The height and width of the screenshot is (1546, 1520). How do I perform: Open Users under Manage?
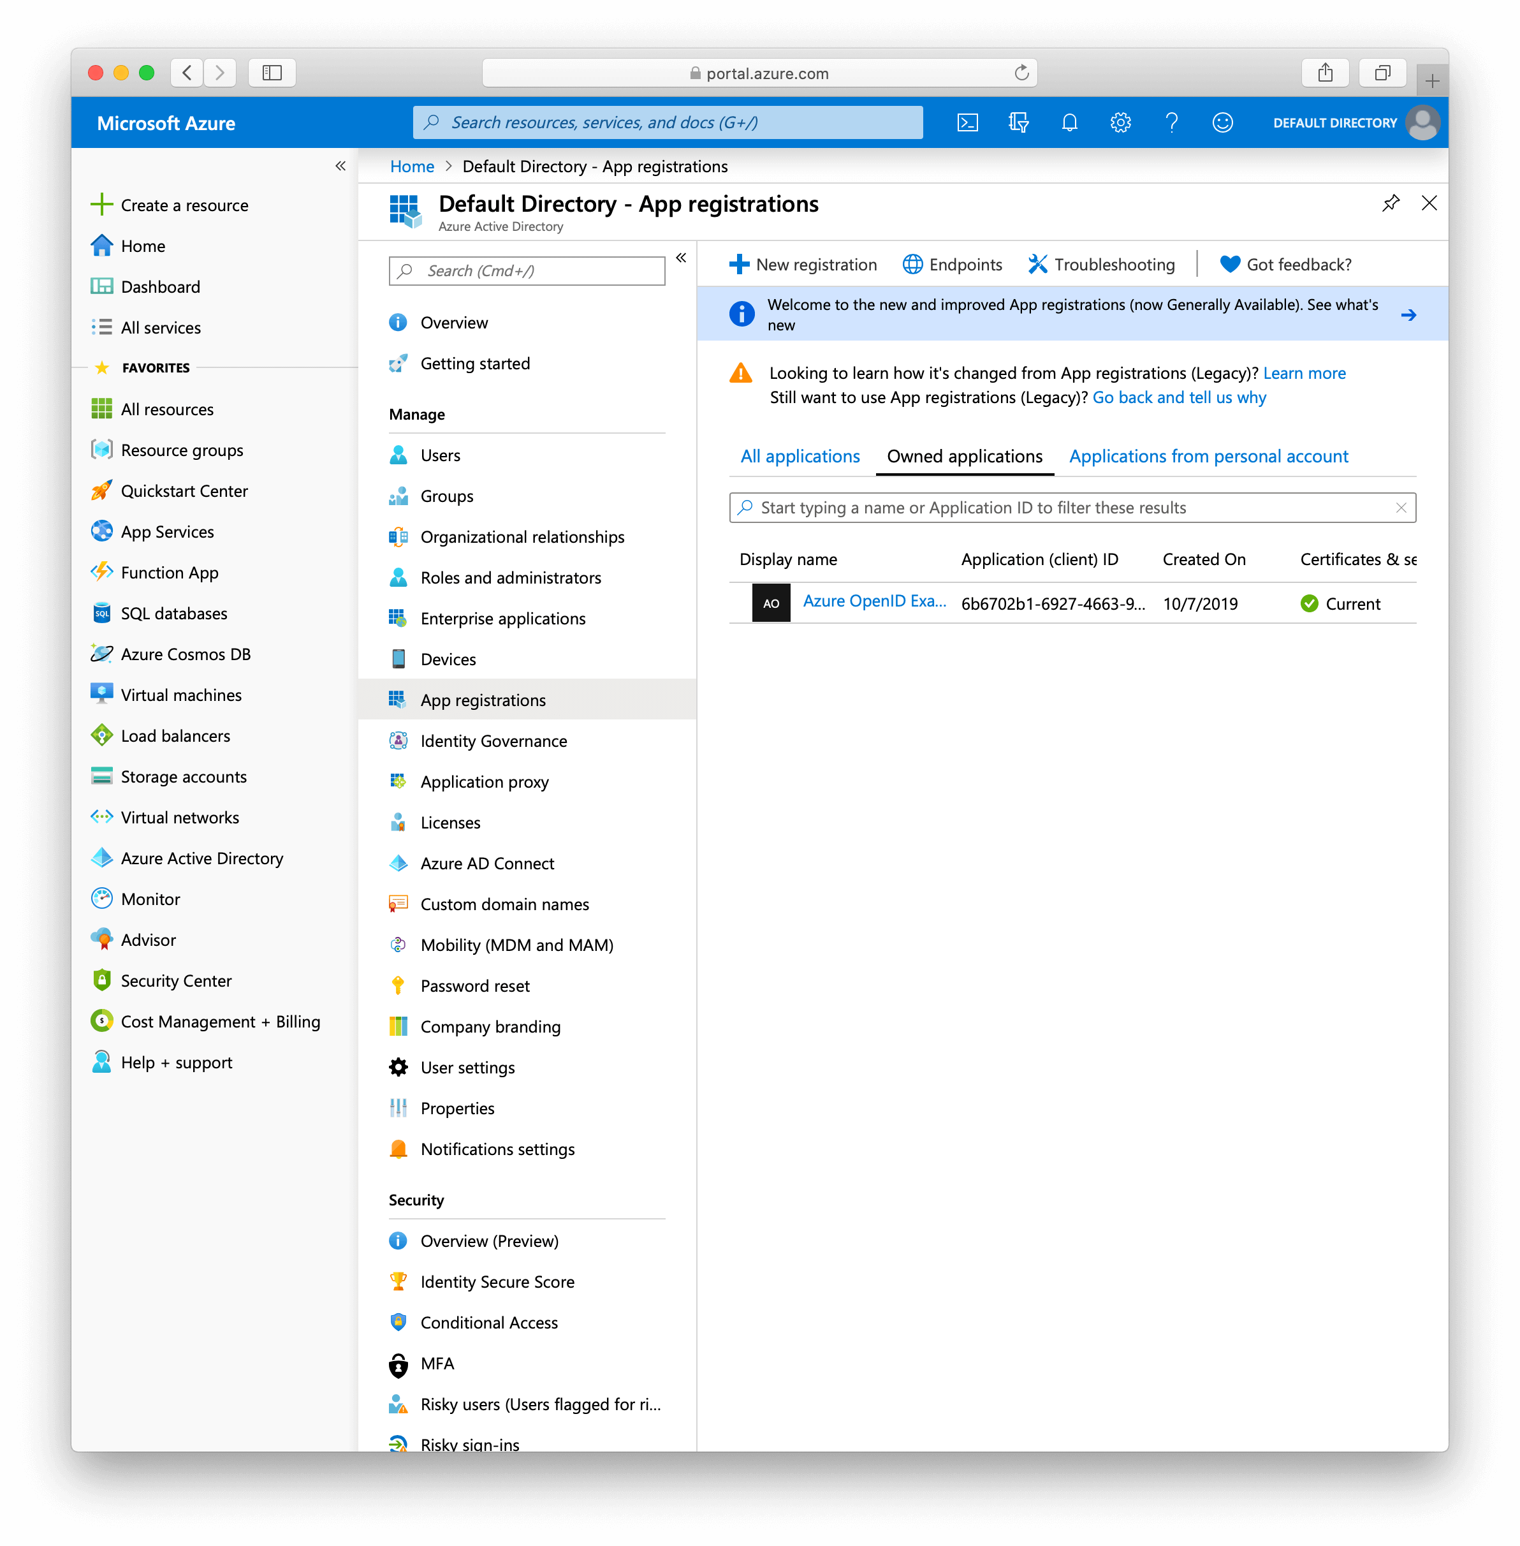pos(424,454)
